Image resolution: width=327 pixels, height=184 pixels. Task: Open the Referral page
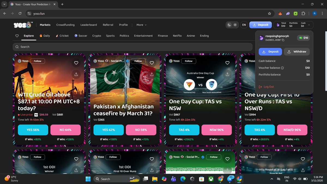coord(108,25)
